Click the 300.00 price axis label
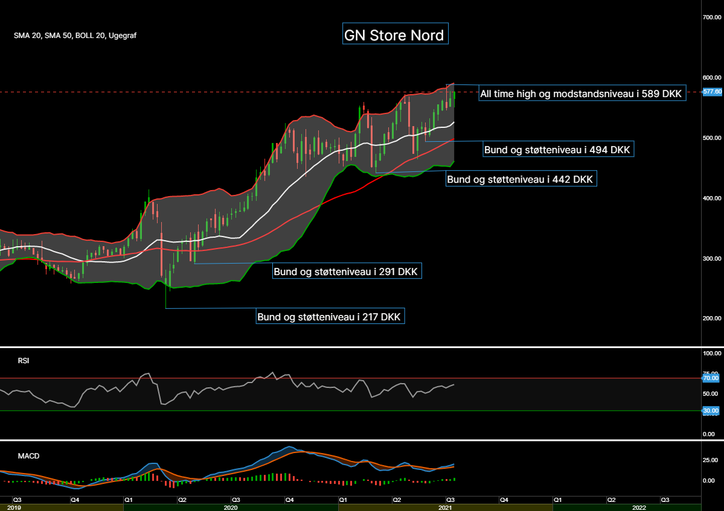Viewport: 724px width, 511px height. 712,259
